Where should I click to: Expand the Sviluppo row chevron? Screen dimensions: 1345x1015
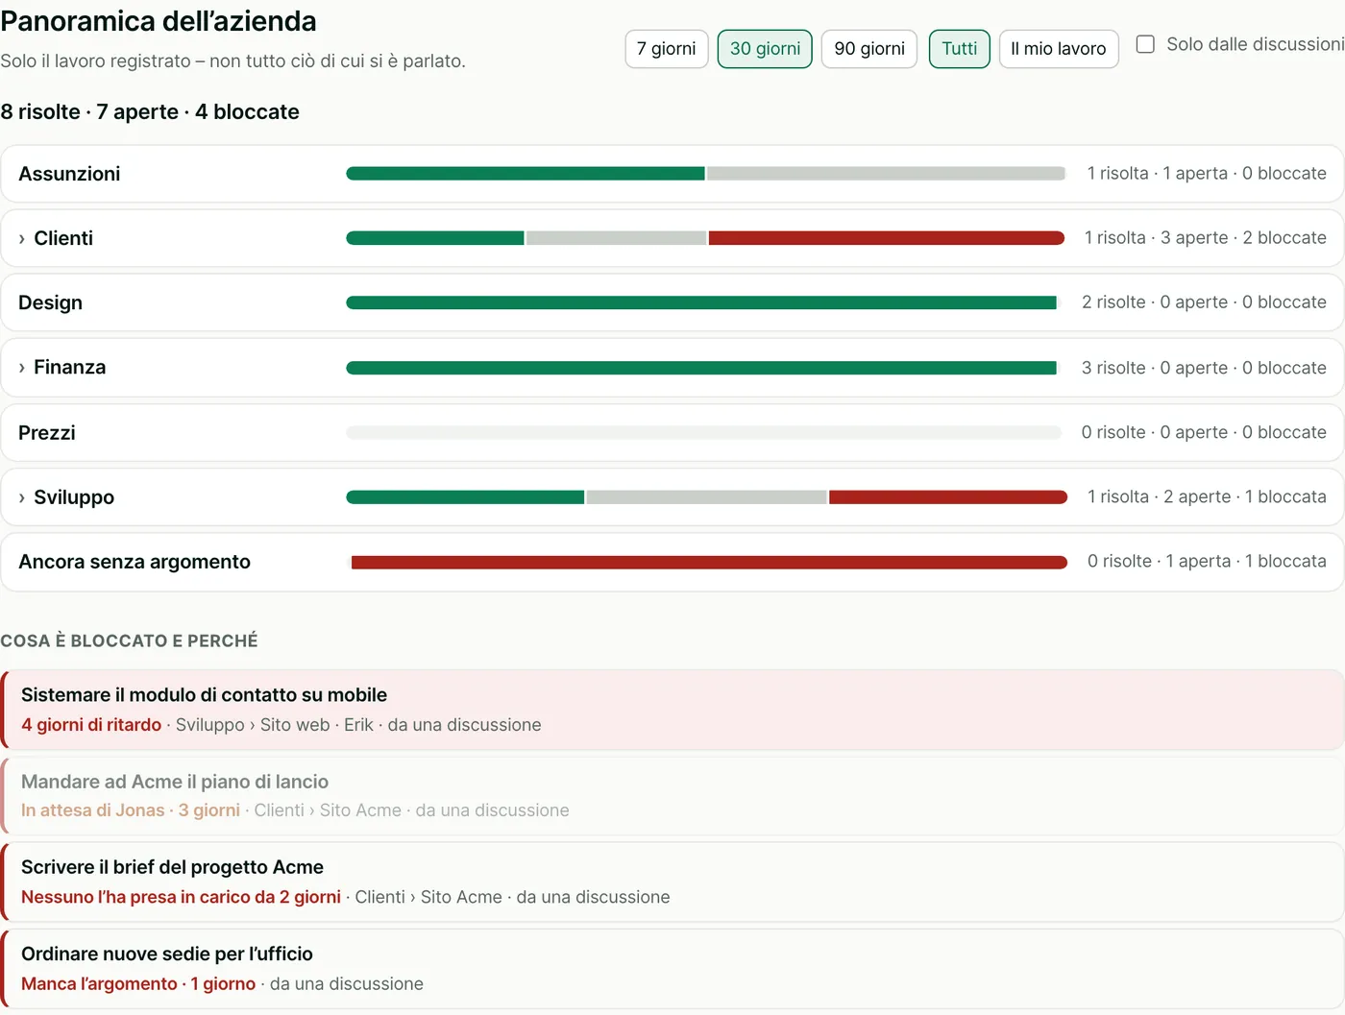[22, 497]
